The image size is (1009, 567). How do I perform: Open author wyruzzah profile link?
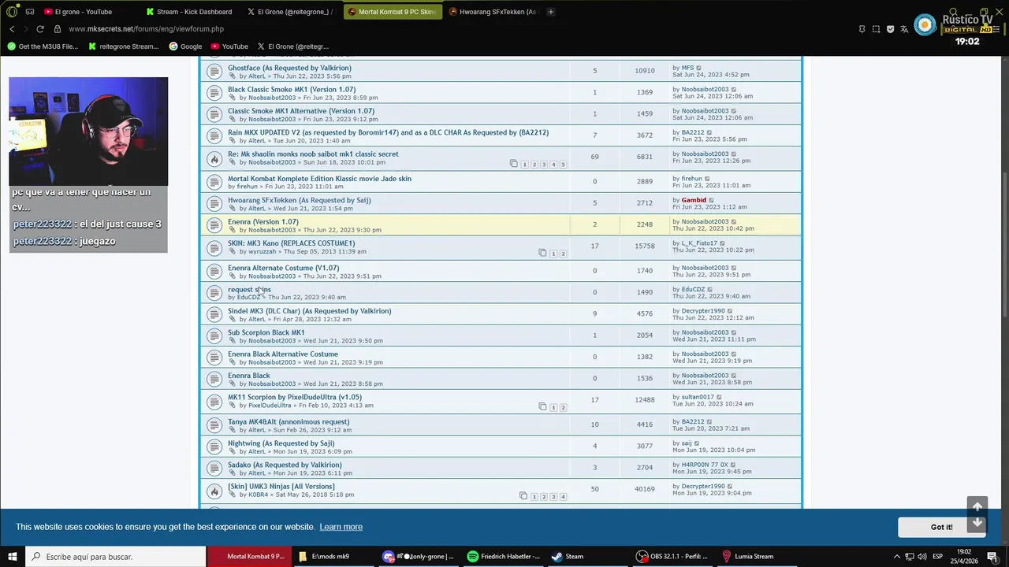pos(262,251)
